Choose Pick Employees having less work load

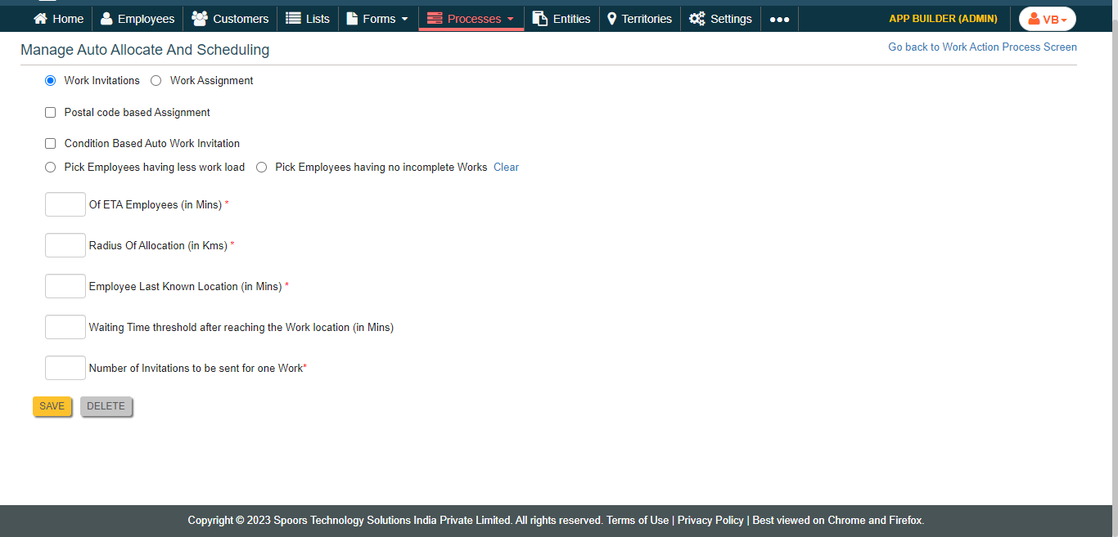tap(51, 168)
